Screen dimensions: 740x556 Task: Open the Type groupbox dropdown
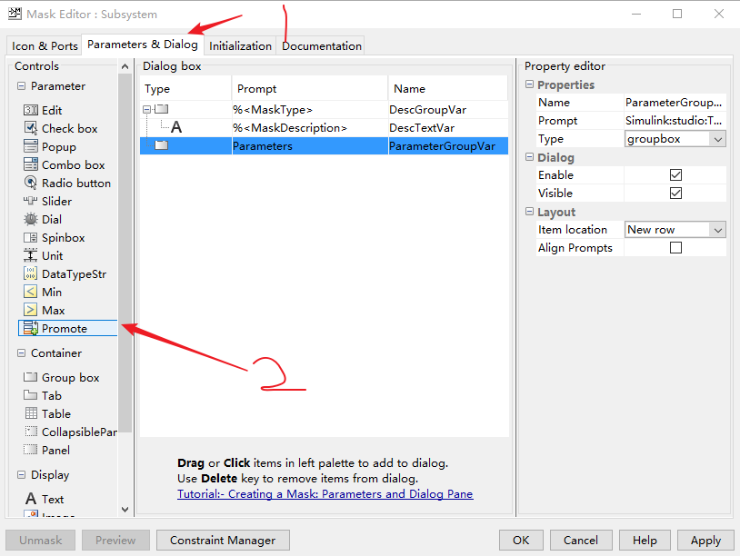pos(718,139)
